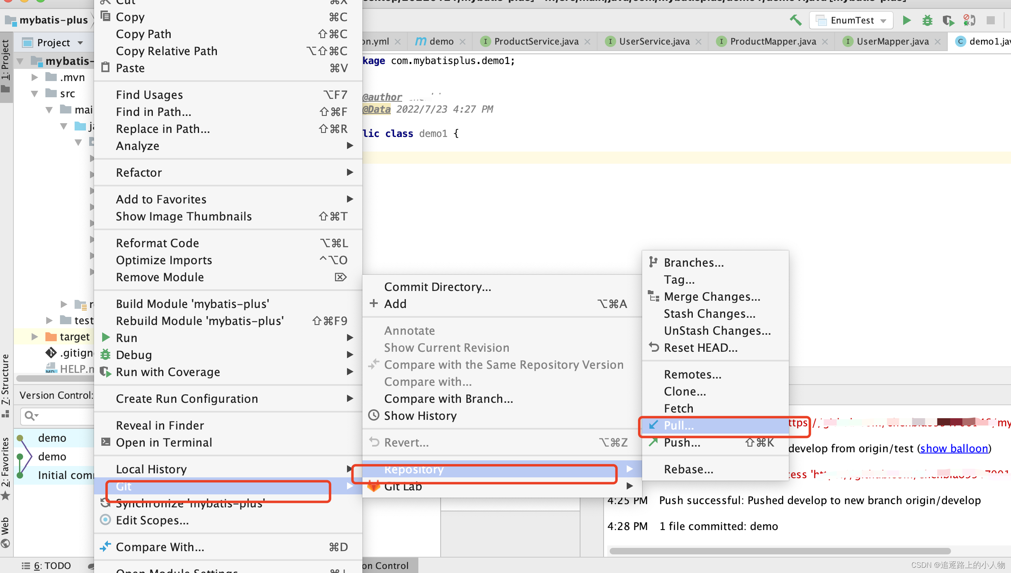The image size is (1011, 573).
Task: Collapse the src folder node
Action: coord(35,94)
